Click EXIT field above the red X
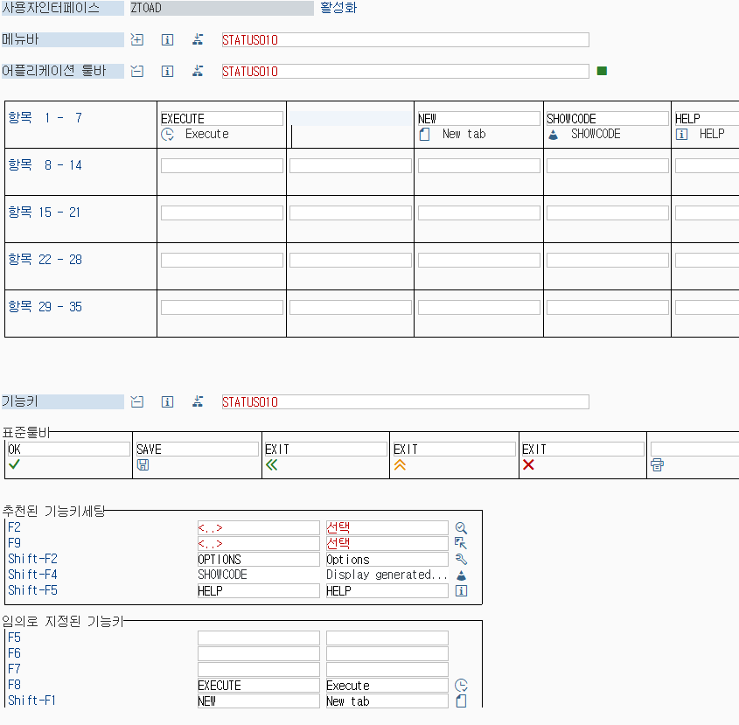739x725 pixels. point(583,450)
